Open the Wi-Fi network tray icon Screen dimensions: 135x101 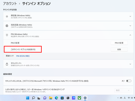[129, 98]
